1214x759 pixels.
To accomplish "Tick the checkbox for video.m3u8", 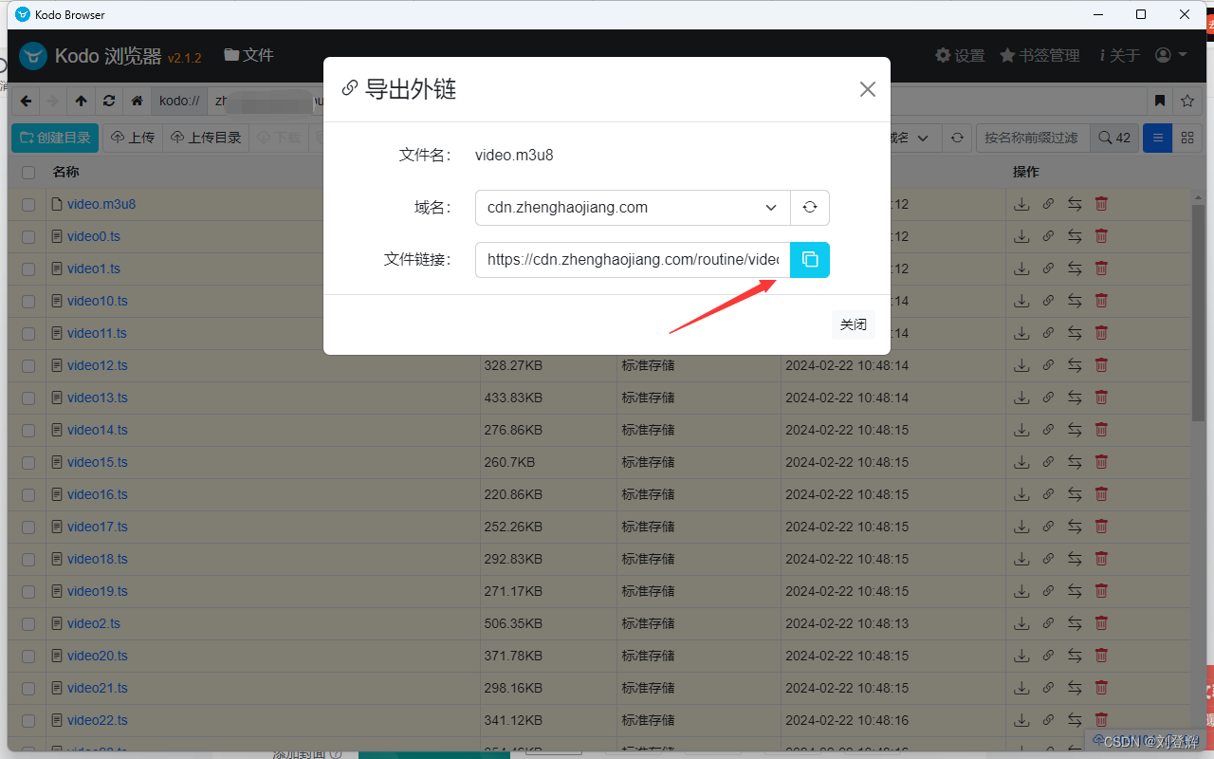I will [28, 205].
